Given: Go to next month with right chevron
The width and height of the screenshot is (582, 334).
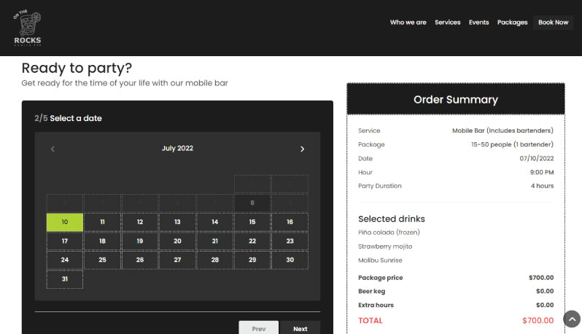Looking at the screenshot, I should 302,149.
